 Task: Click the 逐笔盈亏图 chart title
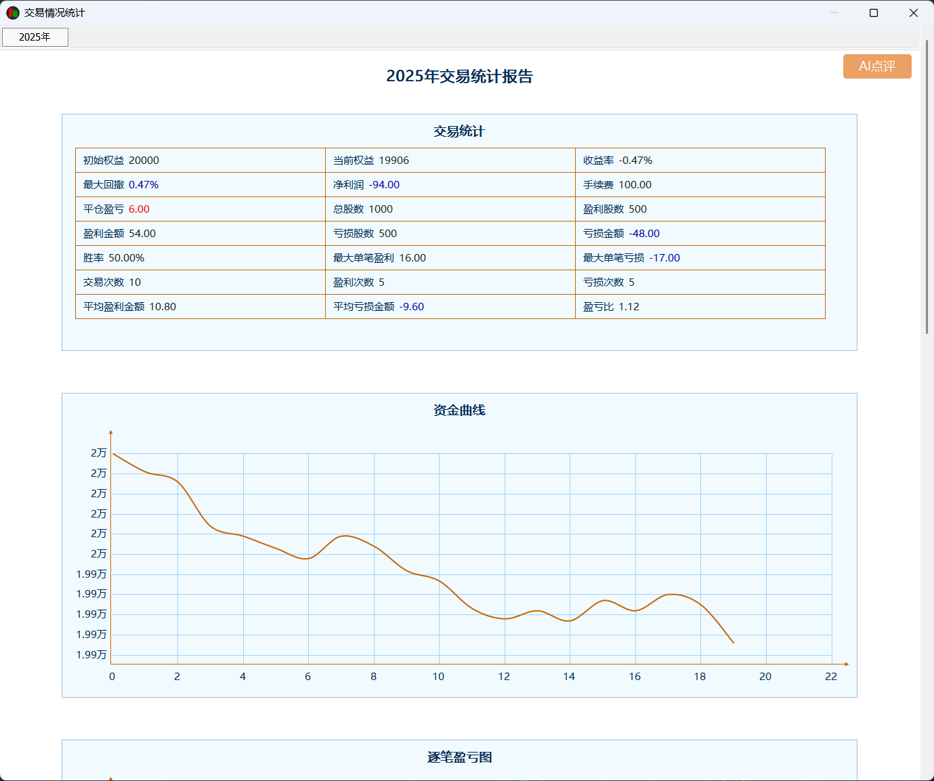pos(459,757)
